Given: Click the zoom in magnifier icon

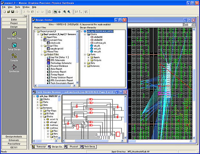Looking at the screenshot, I should pos(65,12).
